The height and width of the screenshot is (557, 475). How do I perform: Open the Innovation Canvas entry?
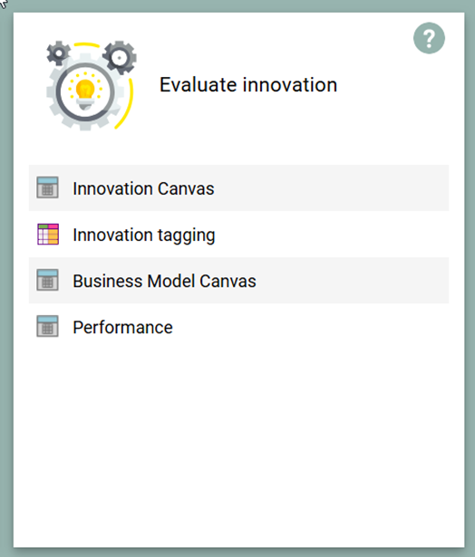143,188
